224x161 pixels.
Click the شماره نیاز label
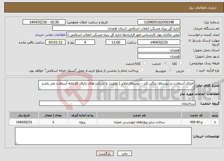click(x=211, y=22)
